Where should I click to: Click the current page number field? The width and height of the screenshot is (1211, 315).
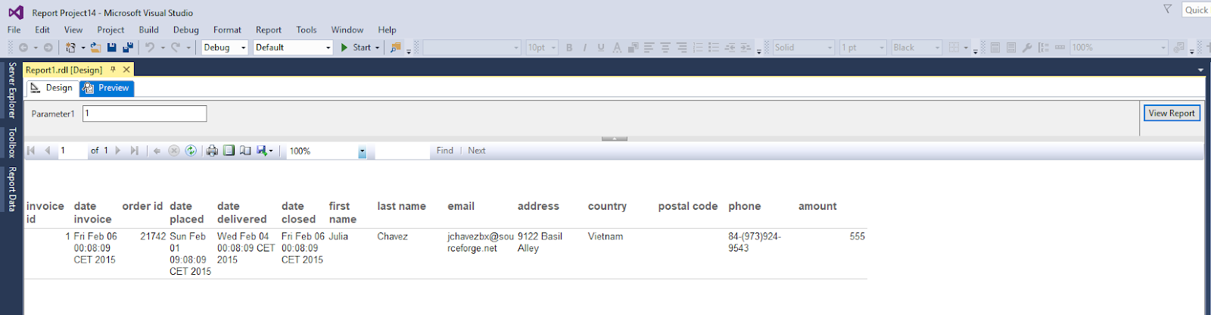[x=73, y=151]
